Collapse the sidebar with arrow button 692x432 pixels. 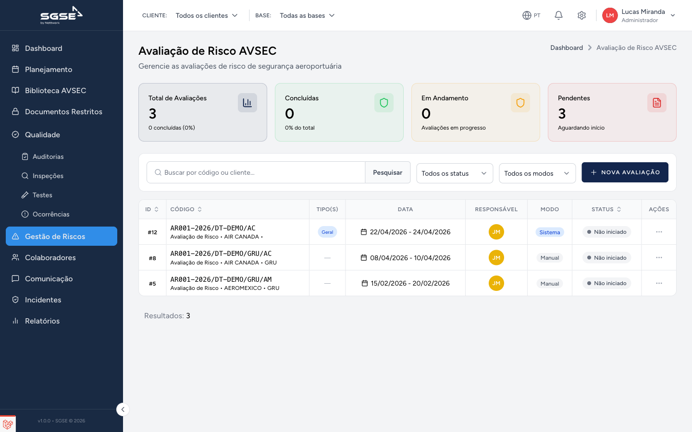(123, 409)
